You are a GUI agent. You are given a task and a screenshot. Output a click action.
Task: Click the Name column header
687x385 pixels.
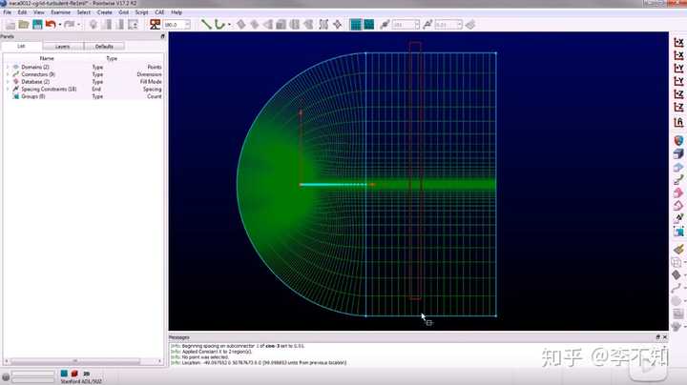pos(47,58)
